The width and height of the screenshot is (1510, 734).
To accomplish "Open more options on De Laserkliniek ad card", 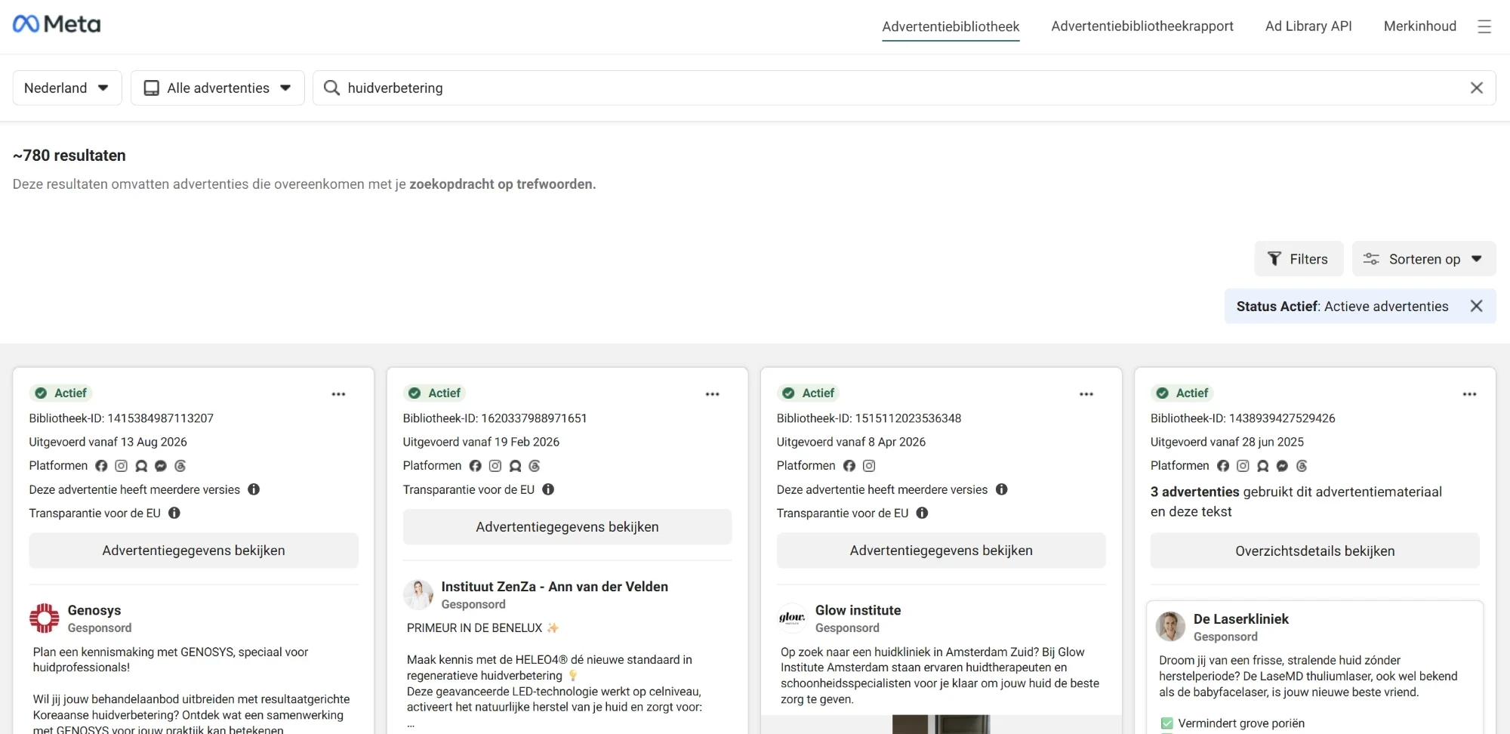I will (1469, 394).
